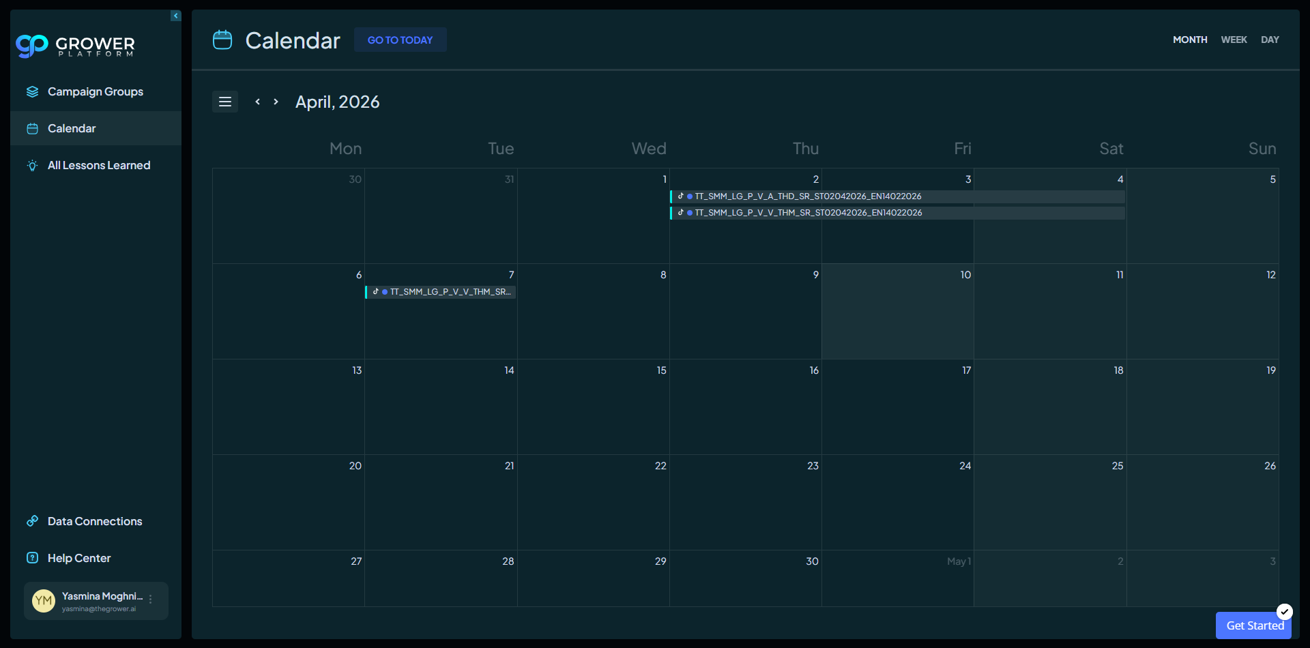
Task: Open the hamburger menu next to month navigation
Action: point(225,102)
